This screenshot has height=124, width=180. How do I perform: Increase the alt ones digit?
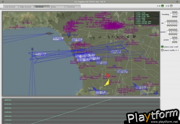(176, 21)
